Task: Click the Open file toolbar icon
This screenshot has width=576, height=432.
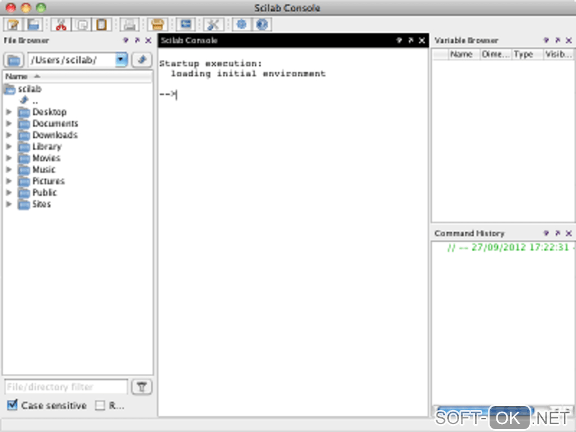Action: [33, 24]
